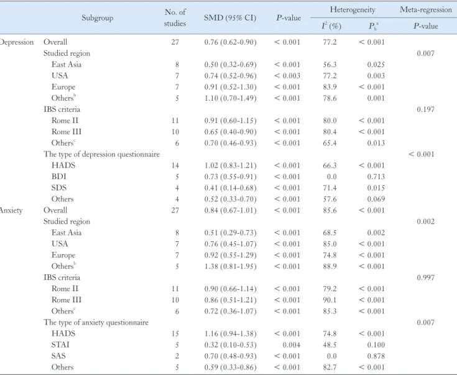
Task: Click the 'Subgroup' column header
Action: coord(97,18)
